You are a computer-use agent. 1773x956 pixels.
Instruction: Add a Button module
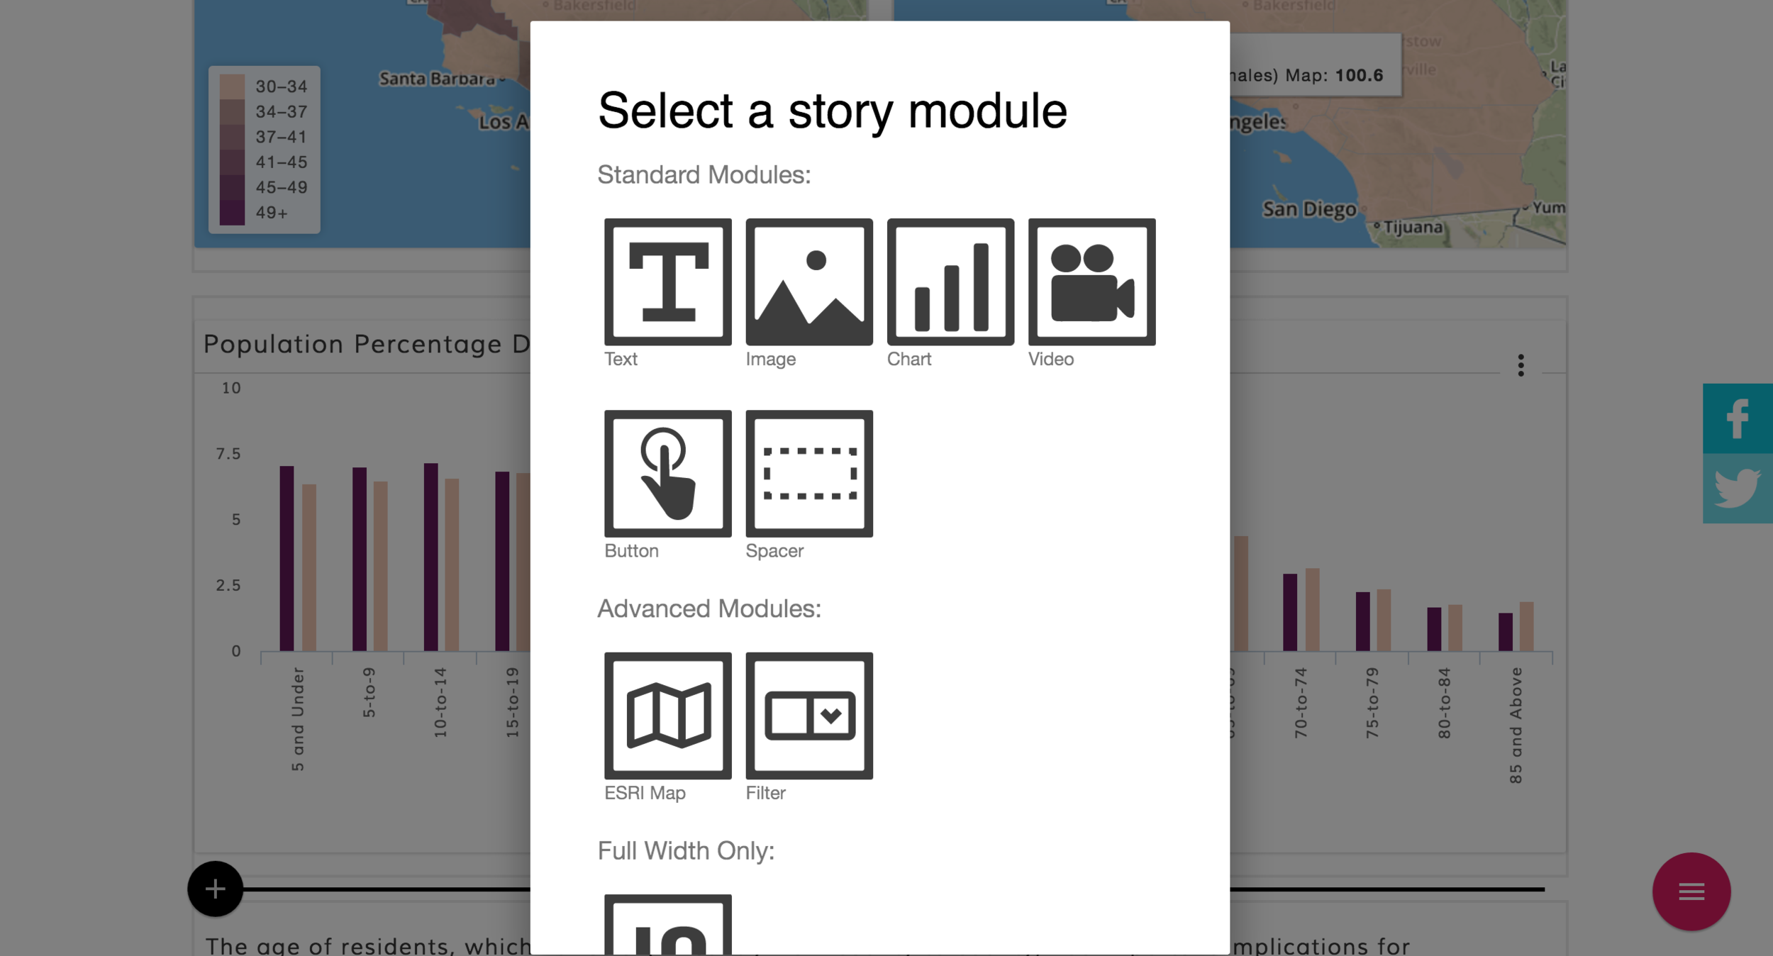pos(667,473)
